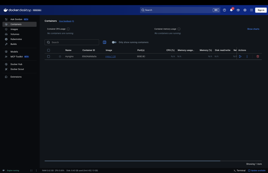This screenshot has width=268, height=173.
Task: Open notifications bell icon
Action: 231,10
